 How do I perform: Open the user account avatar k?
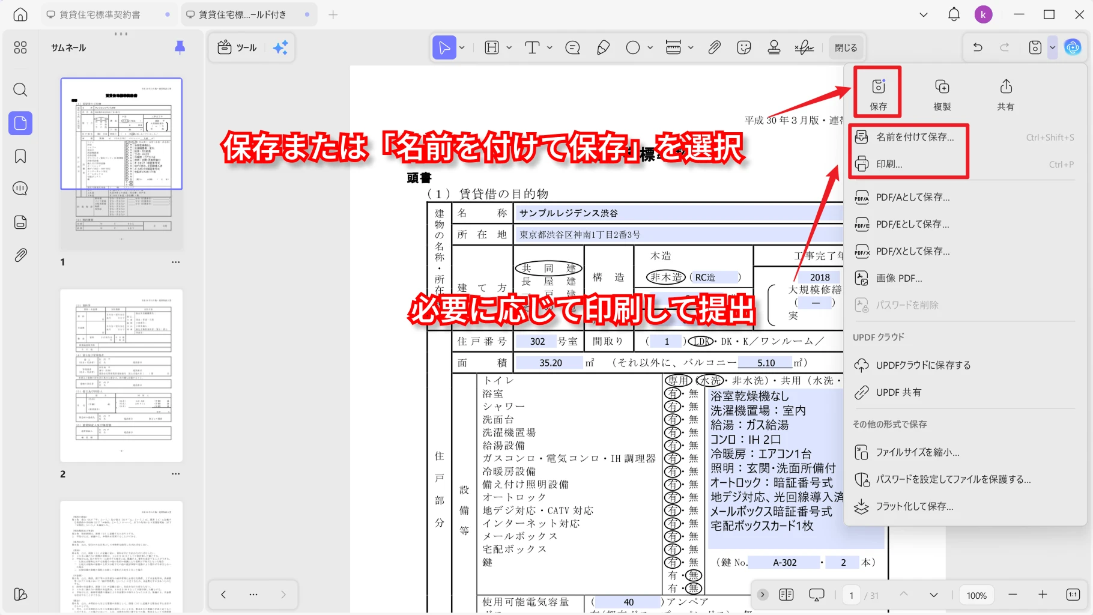983,14
